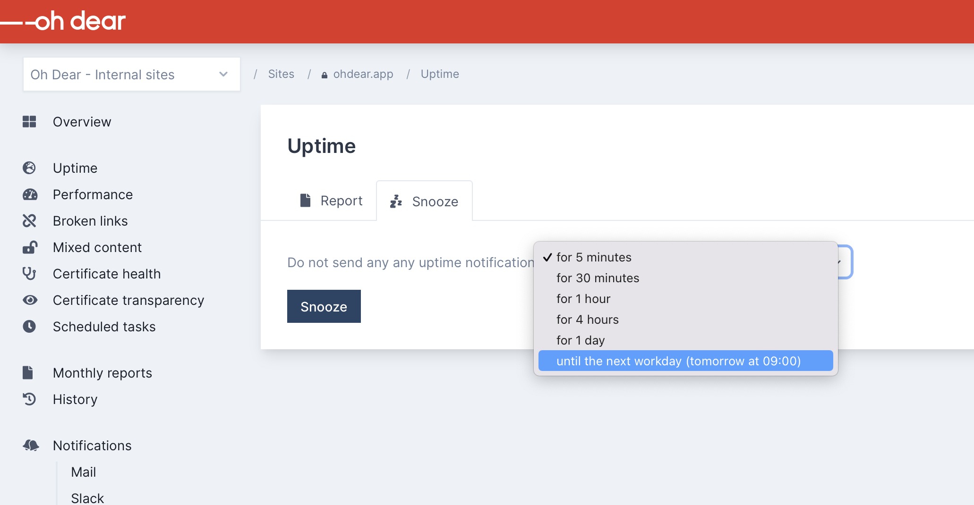
Task: Open Broken links page
Action: (x=90, y=221)
